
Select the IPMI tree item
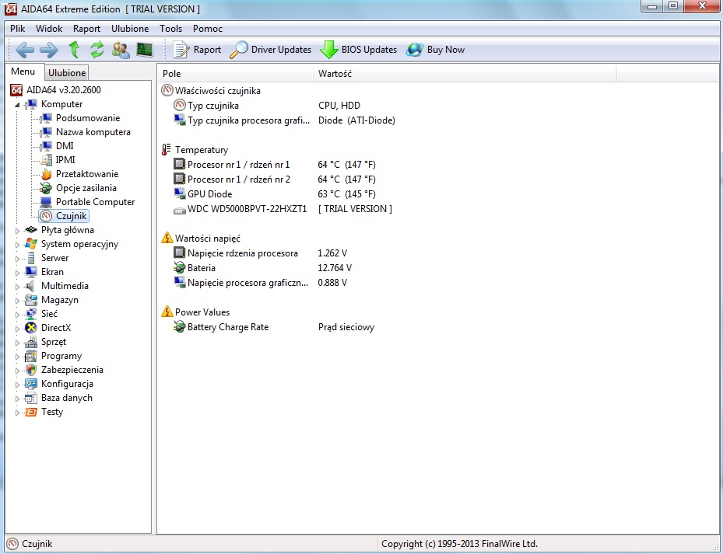click(65, 160)
